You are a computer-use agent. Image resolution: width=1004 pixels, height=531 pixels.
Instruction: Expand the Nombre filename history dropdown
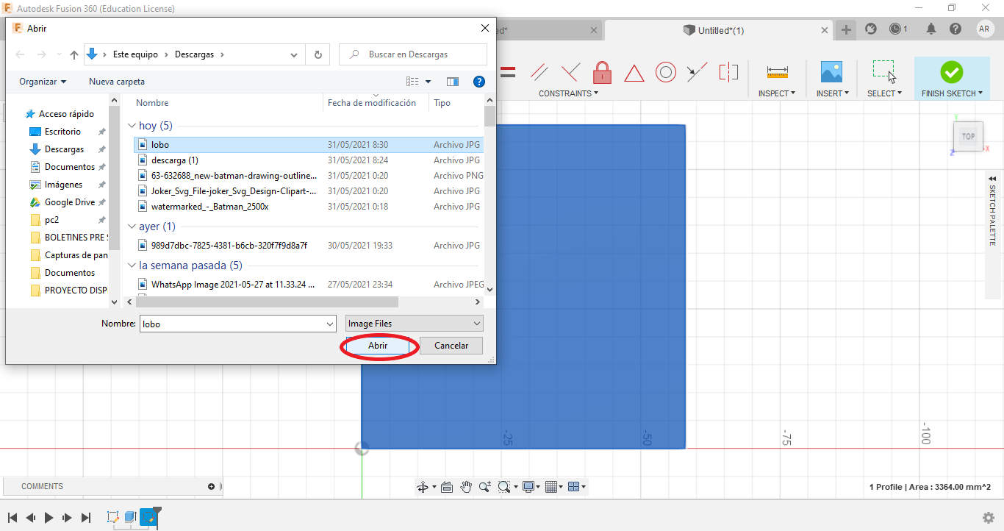click(x=330, y=324)
